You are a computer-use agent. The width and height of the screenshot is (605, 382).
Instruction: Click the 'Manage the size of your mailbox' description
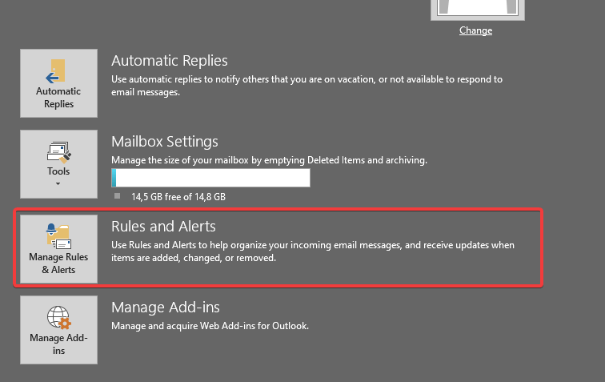(270, 160)
